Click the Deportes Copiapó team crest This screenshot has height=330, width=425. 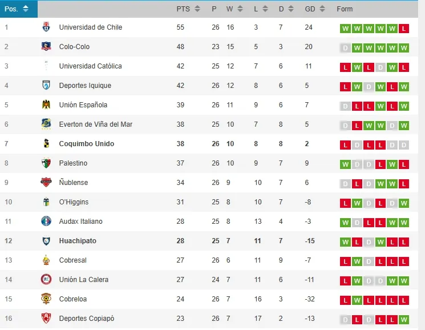(x=46, y=319)
